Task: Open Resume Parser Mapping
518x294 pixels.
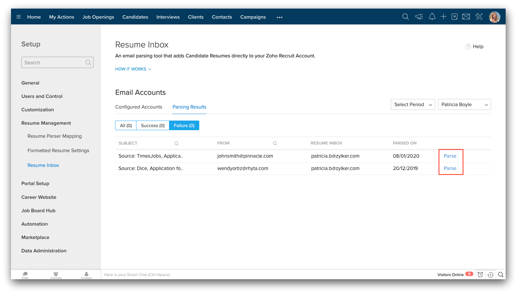Action: pos(55,136)
